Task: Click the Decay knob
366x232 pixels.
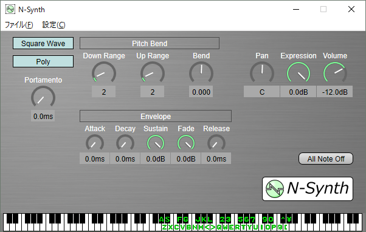Action: [125, 143]
